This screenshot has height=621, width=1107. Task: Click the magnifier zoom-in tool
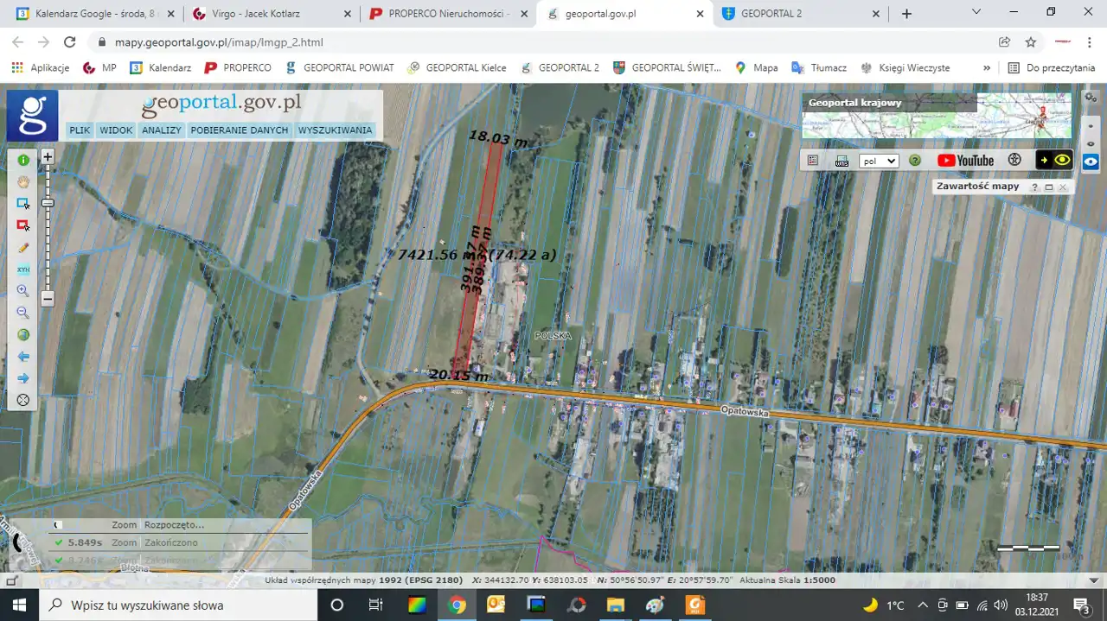(23, 291)
